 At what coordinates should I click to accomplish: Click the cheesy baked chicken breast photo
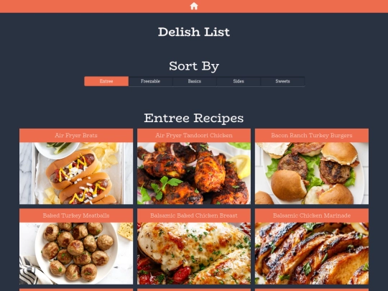point(194,254)
